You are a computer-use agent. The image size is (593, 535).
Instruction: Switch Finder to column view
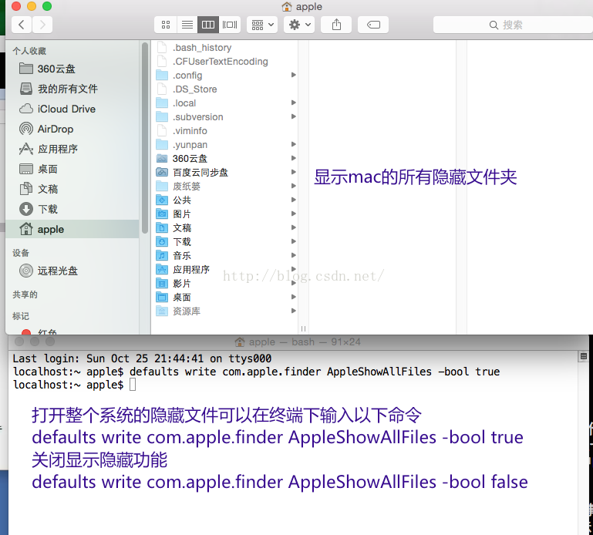[x=208, y=25]
